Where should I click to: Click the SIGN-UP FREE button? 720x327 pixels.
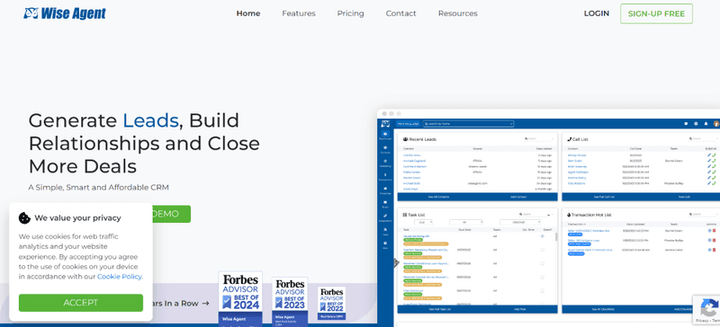[x=656, y=13]
